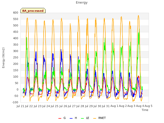Click the Aug 5 x-axis label
Screen dimensions: 164x123
pyautogui.click(x=149, y=106)
